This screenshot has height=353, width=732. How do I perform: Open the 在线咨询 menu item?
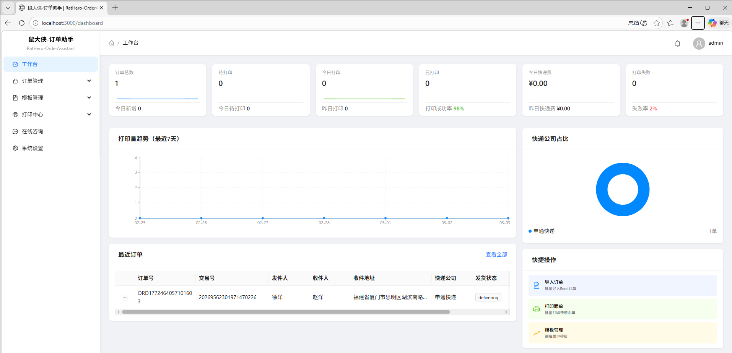[33, 131]
